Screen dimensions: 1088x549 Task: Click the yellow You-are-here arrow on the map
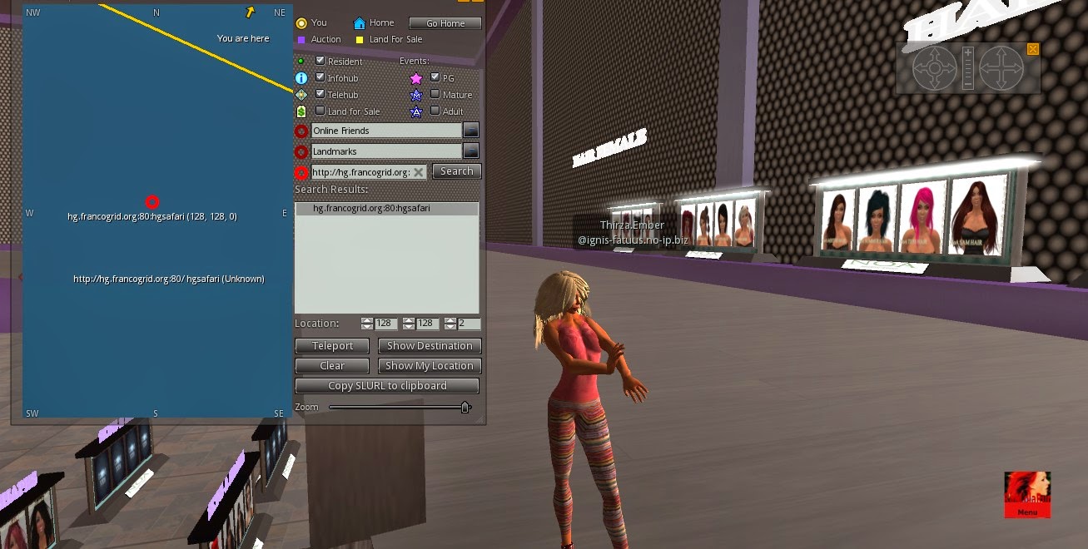point(249,12)
